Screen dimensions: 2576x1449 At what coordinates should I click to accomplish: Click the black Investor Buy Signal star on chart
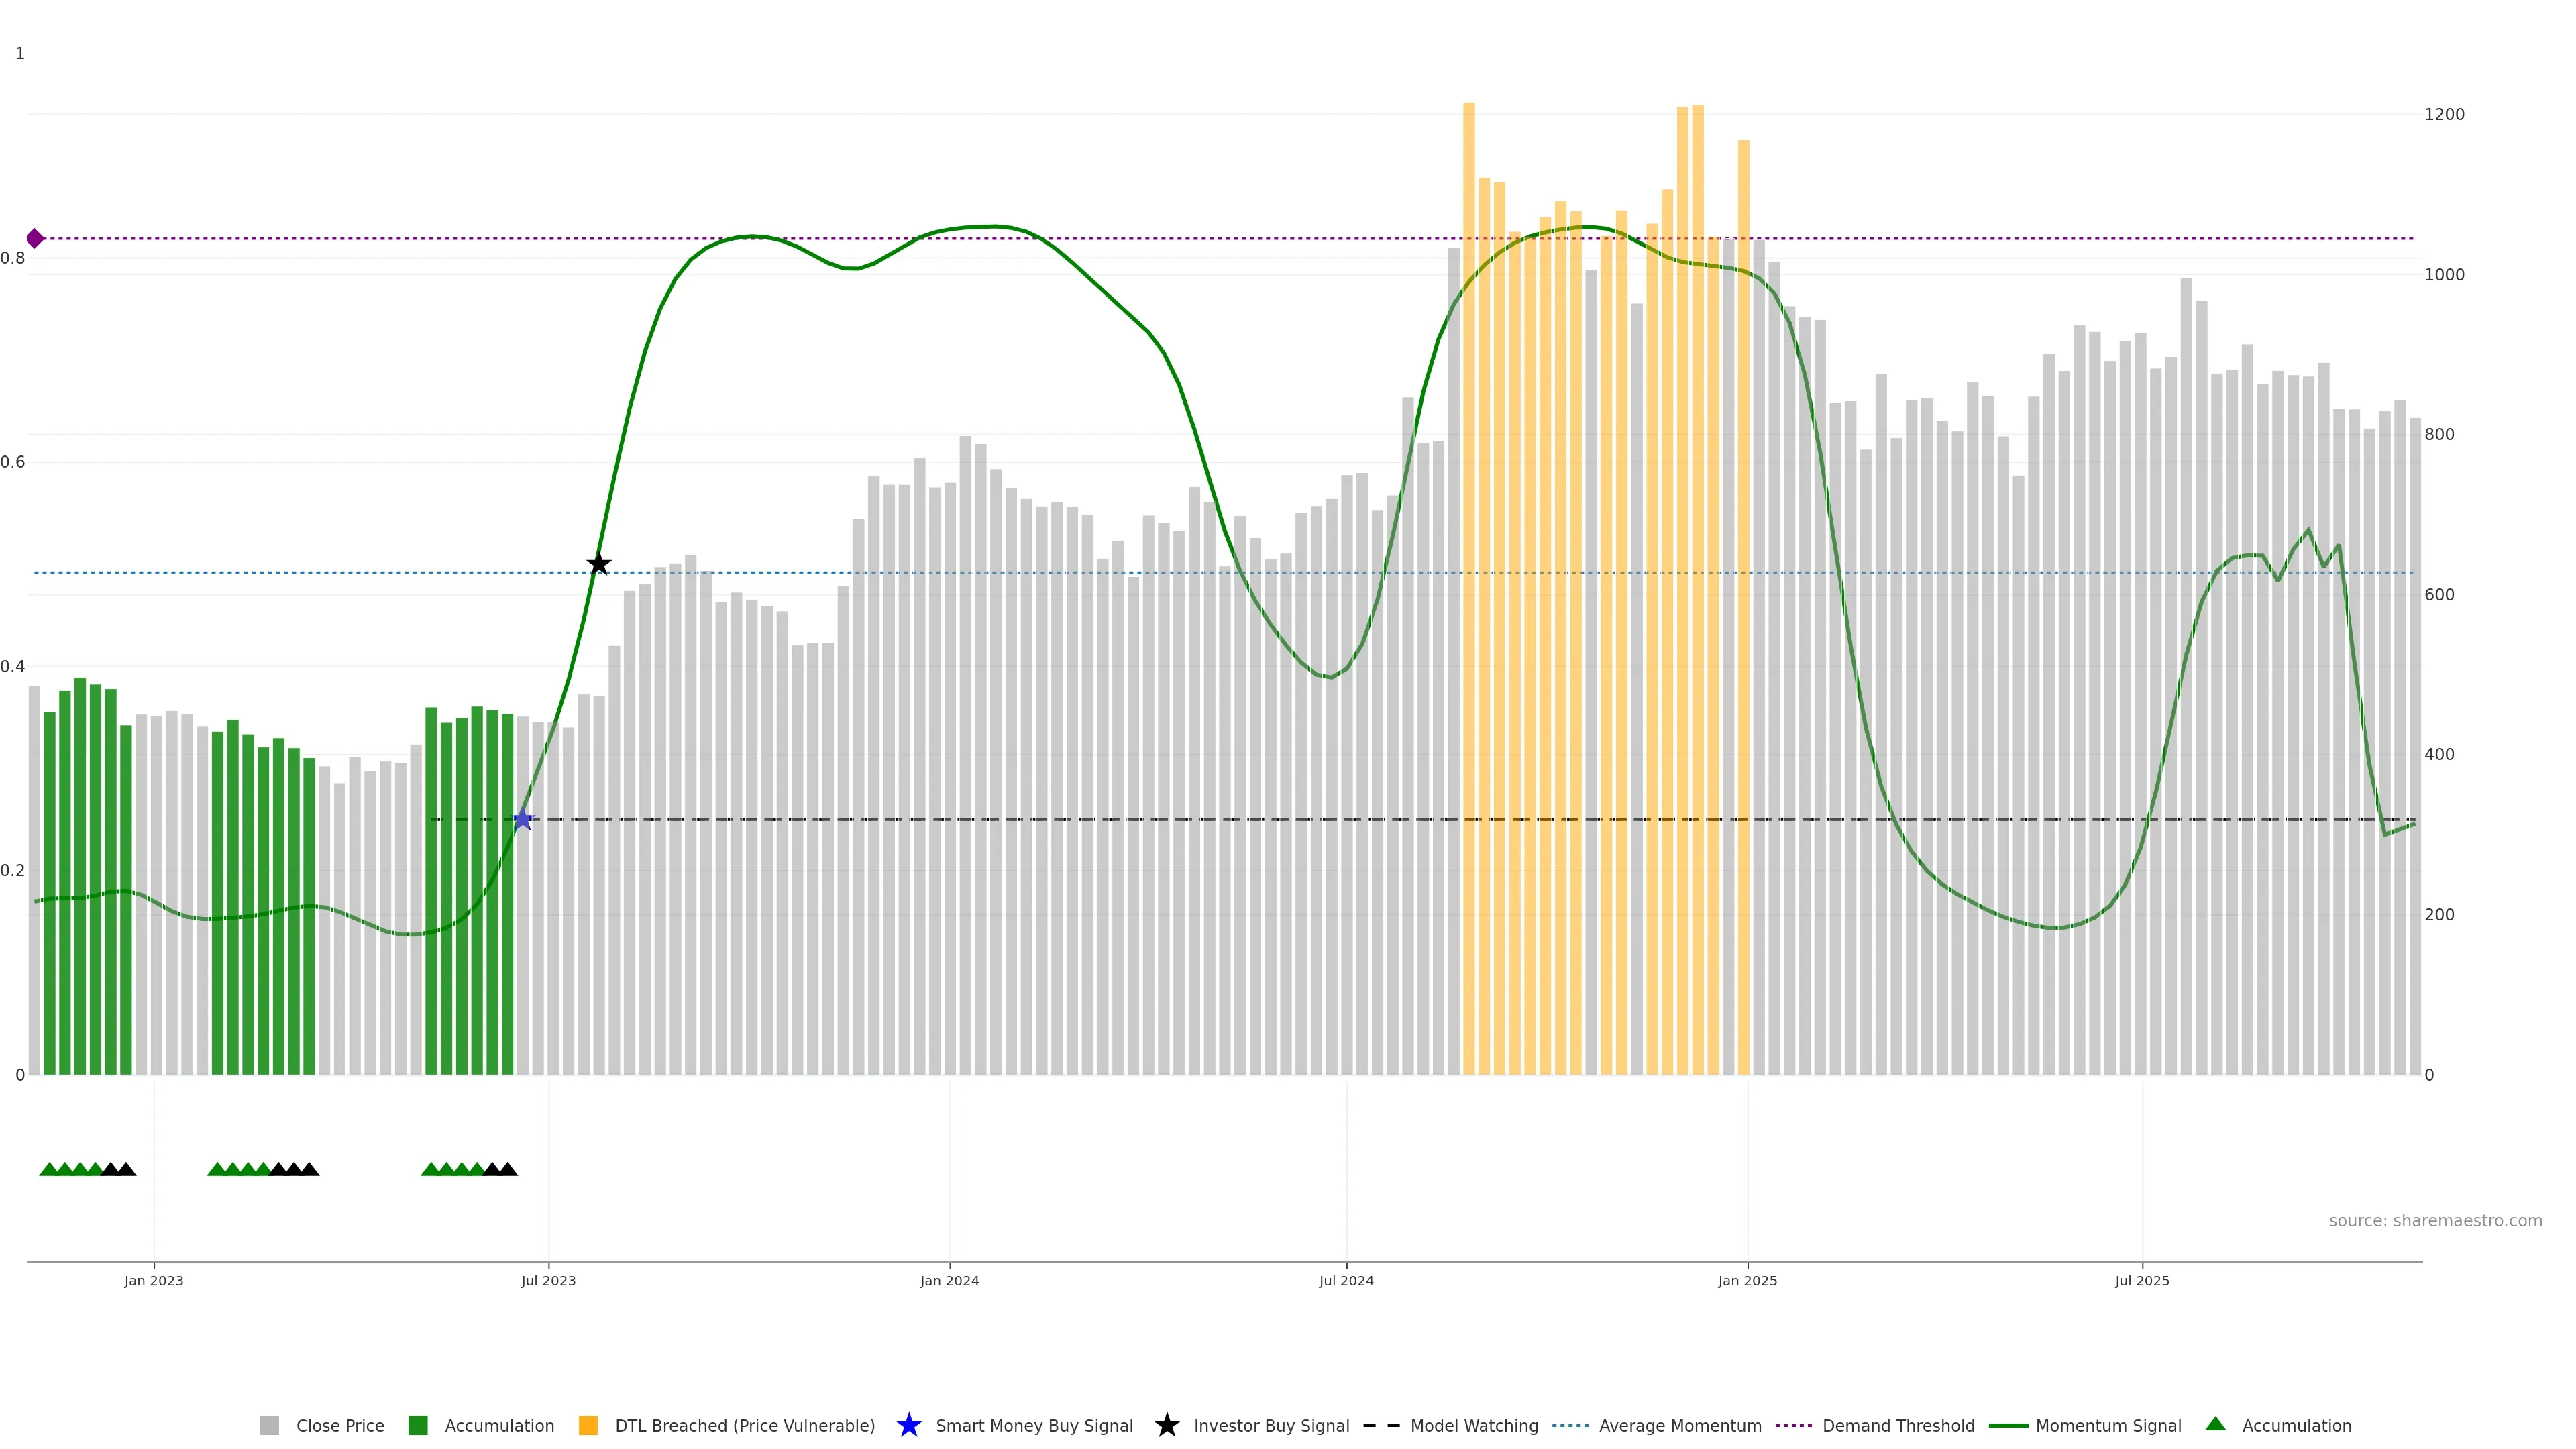tap(598, 564)
